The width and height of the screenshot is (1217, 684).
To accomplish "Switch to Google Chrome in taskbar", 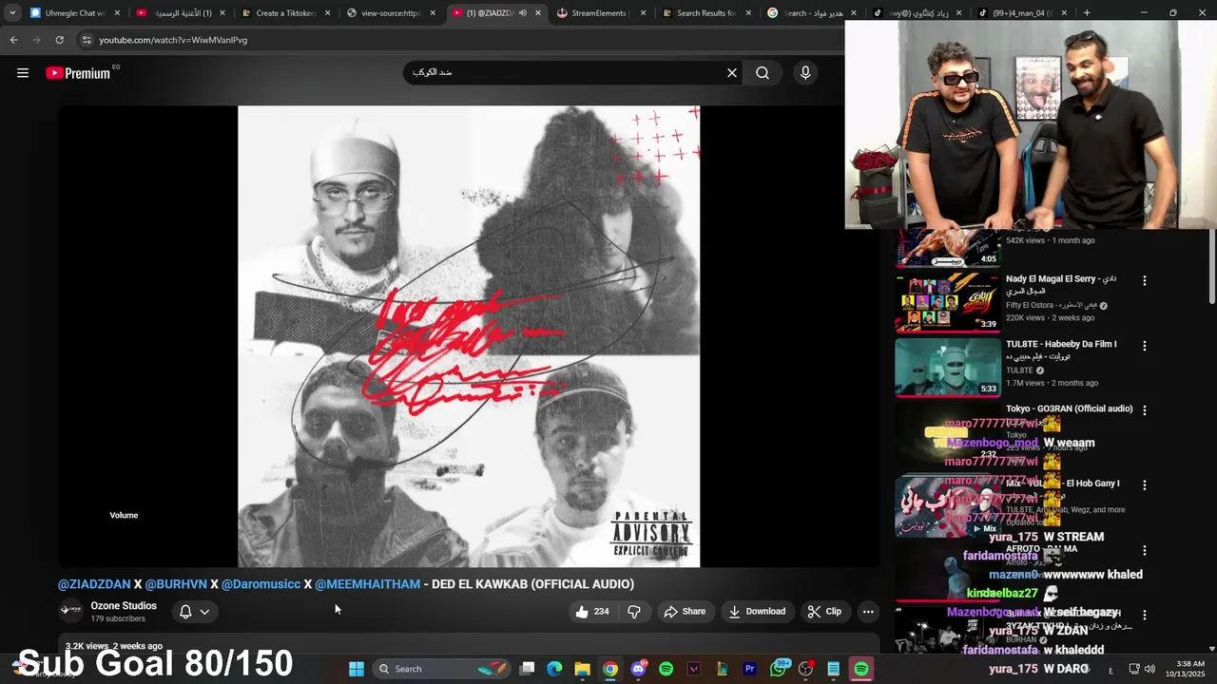I will click(610, 669).
